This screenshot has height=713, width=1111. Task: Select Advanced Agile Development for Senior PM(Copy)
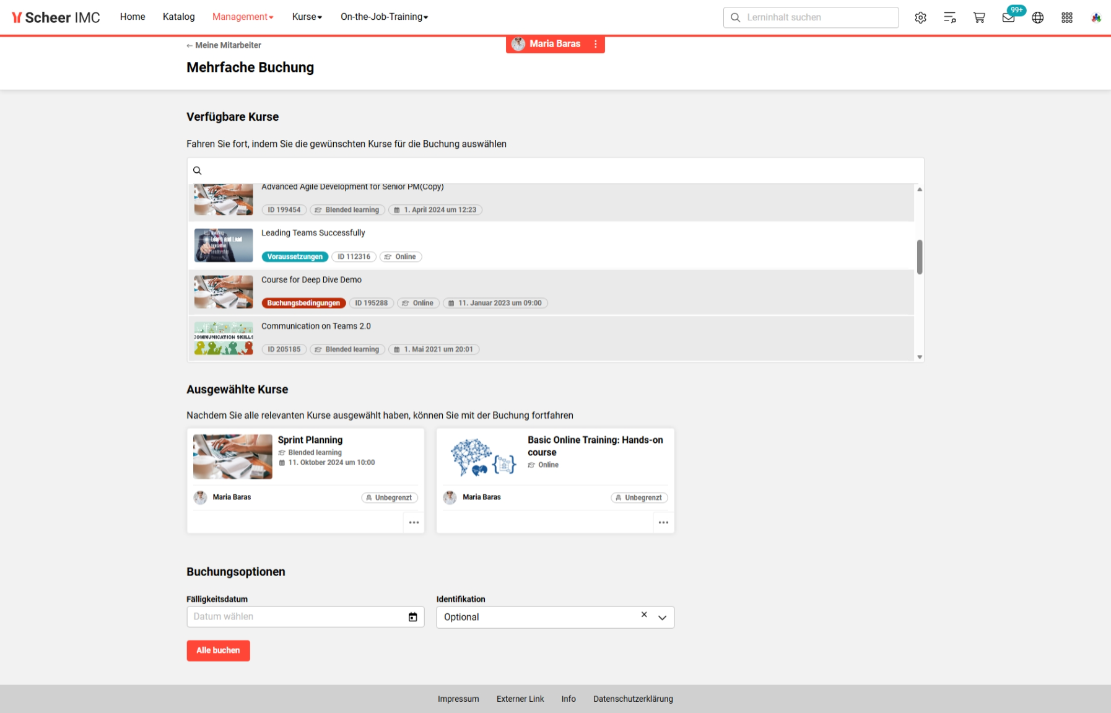[x=551, y=203]
